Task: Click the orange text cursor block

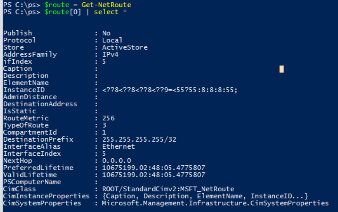Action: (x=281, y=69)
